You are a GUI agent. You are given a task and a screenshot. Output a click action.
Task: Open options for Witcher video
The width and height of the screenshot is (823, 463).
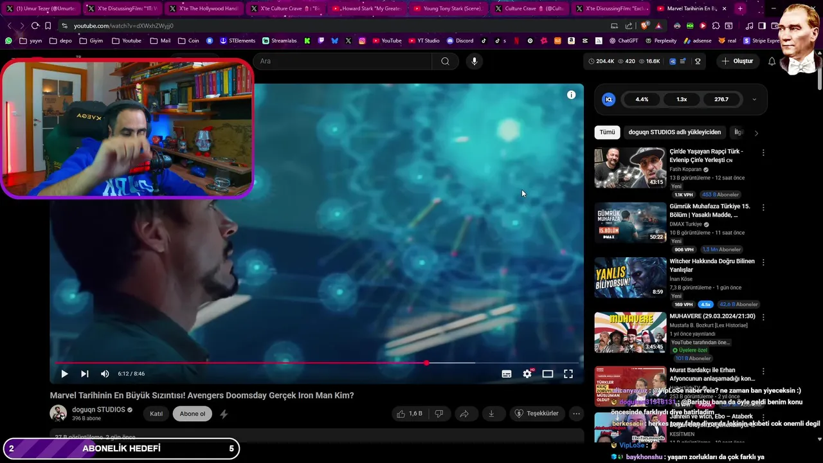[x=763, y=262]
